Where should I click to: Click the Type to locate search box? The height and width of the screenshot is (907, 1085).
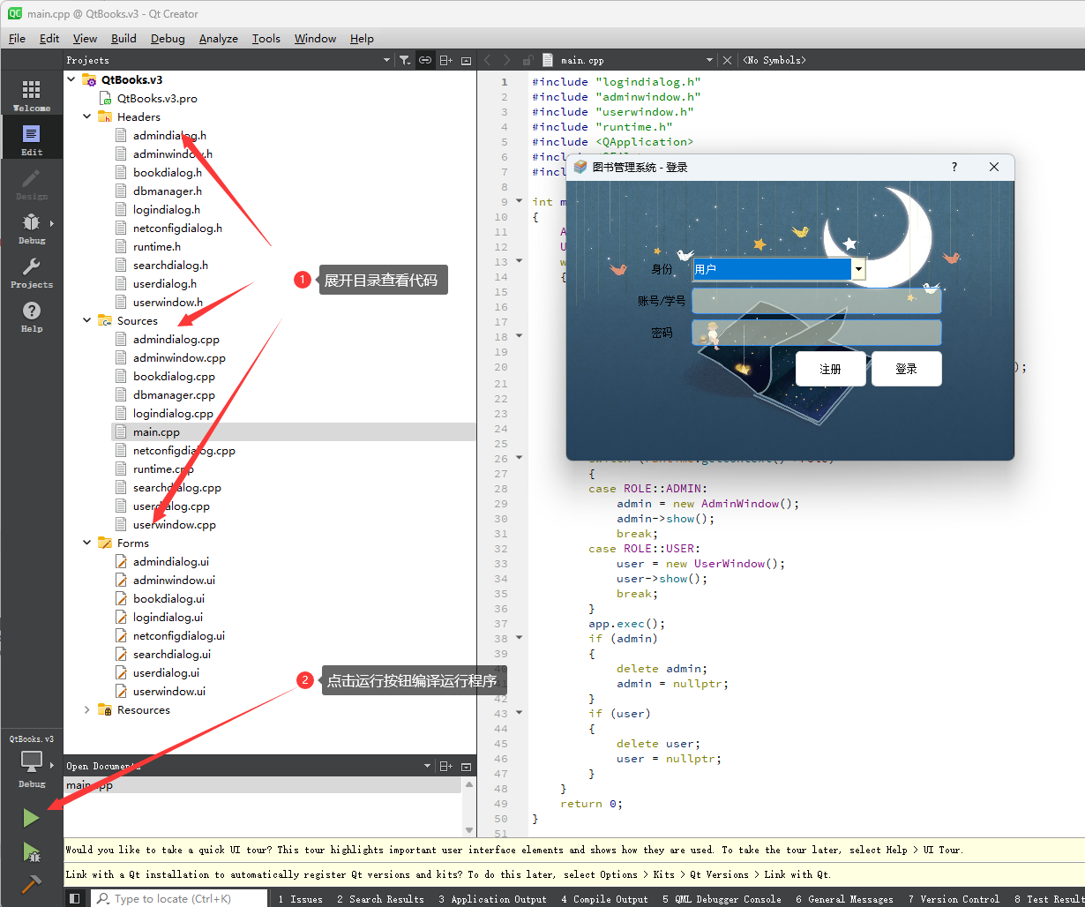click(180, 898)
